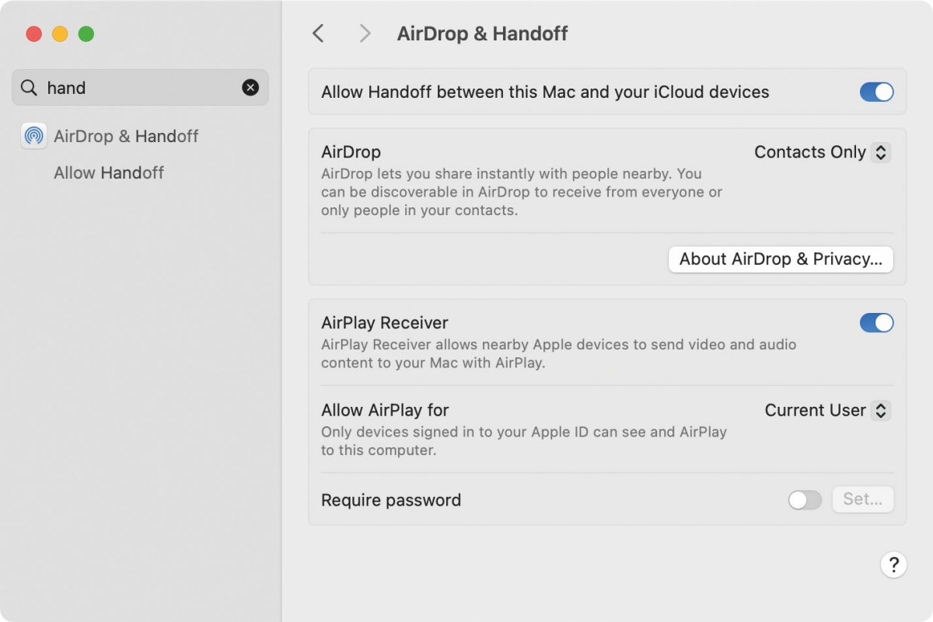Click the 'AirDrop & Handoff' page title
Screen dimensions: 933x622
click(x=483, y=34)
